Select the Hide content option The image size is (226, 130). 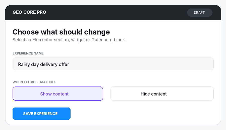[x=162, y=93]
